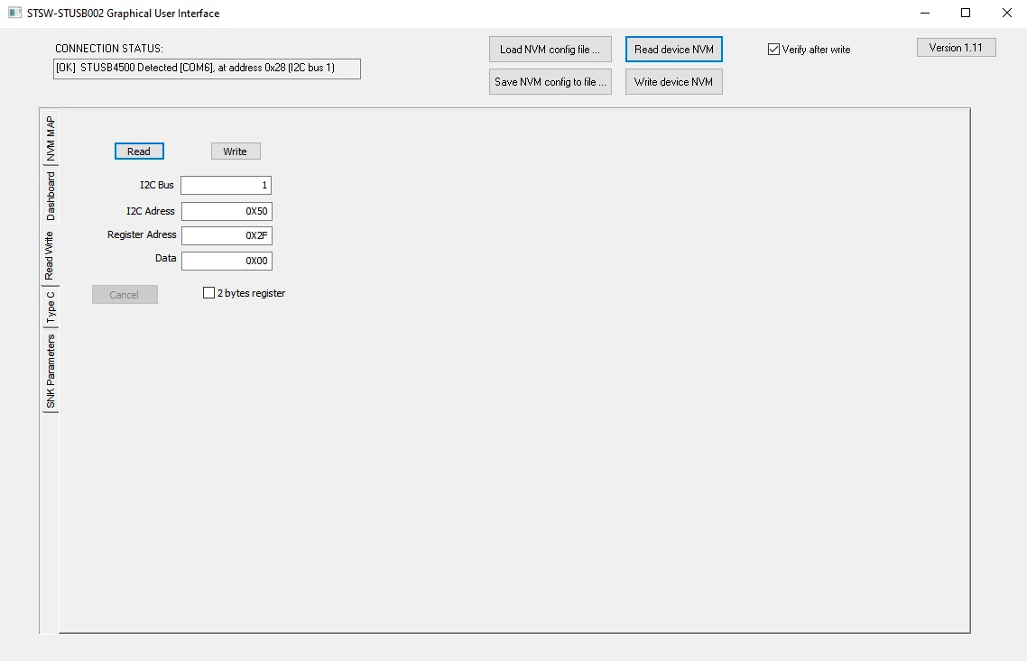Read device NVM

coord(674,49)
